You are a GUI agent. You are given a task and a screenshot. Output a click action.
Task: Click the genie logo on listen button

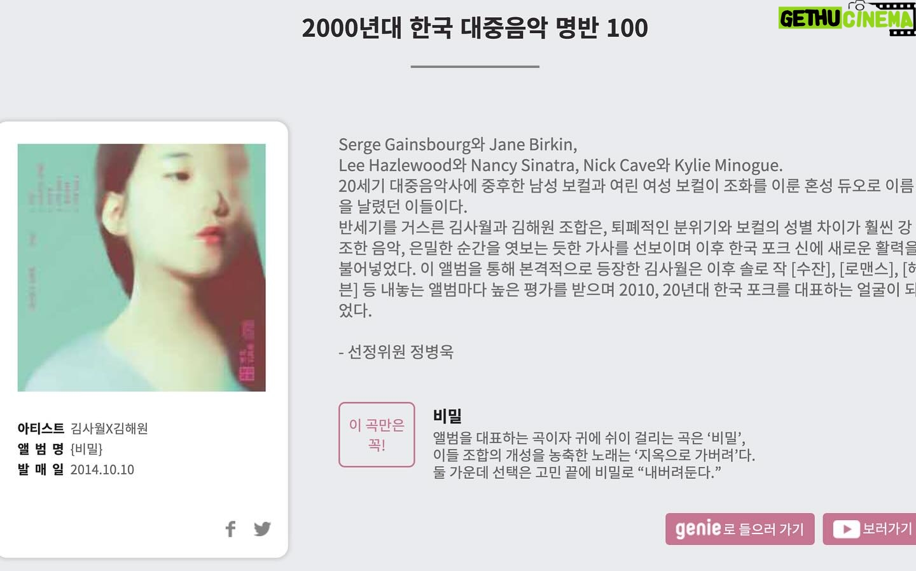tap(698, 529)
